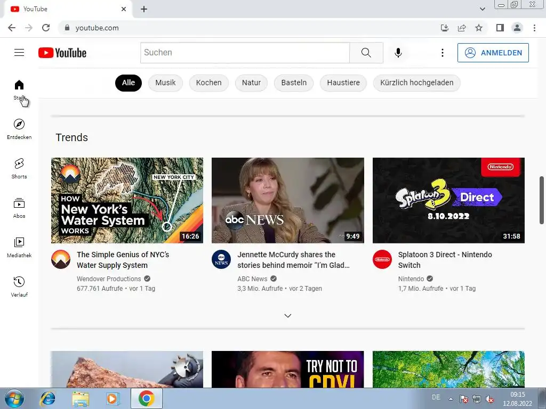Open ABC News channel avatar
The image size is (546, 409).
click(221, 259)
